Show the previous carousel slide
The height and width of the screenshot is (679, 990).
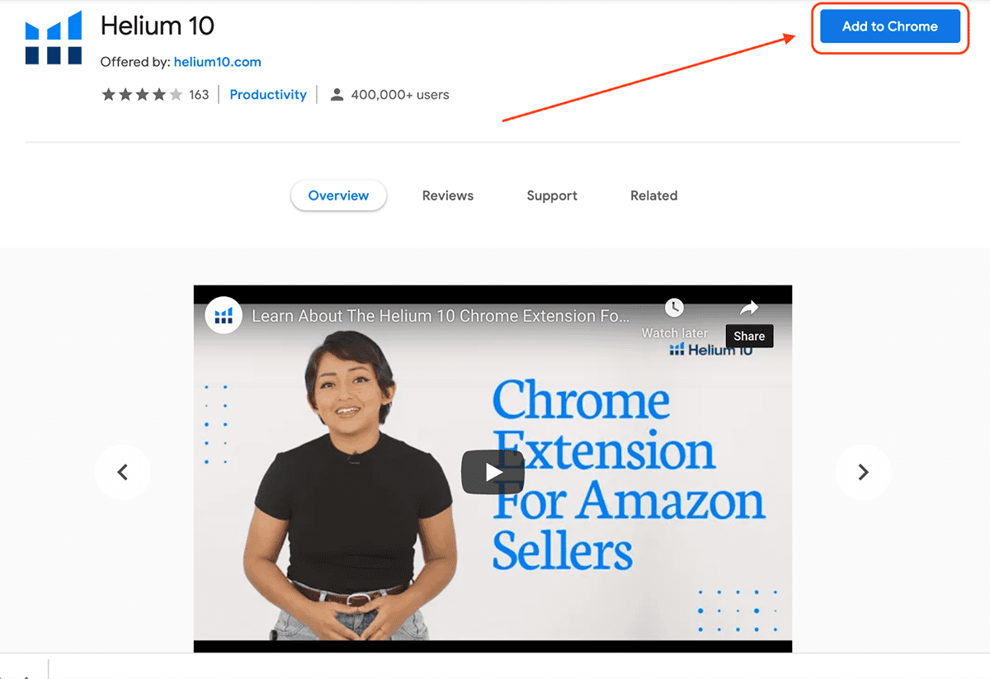tap(123, 472)
